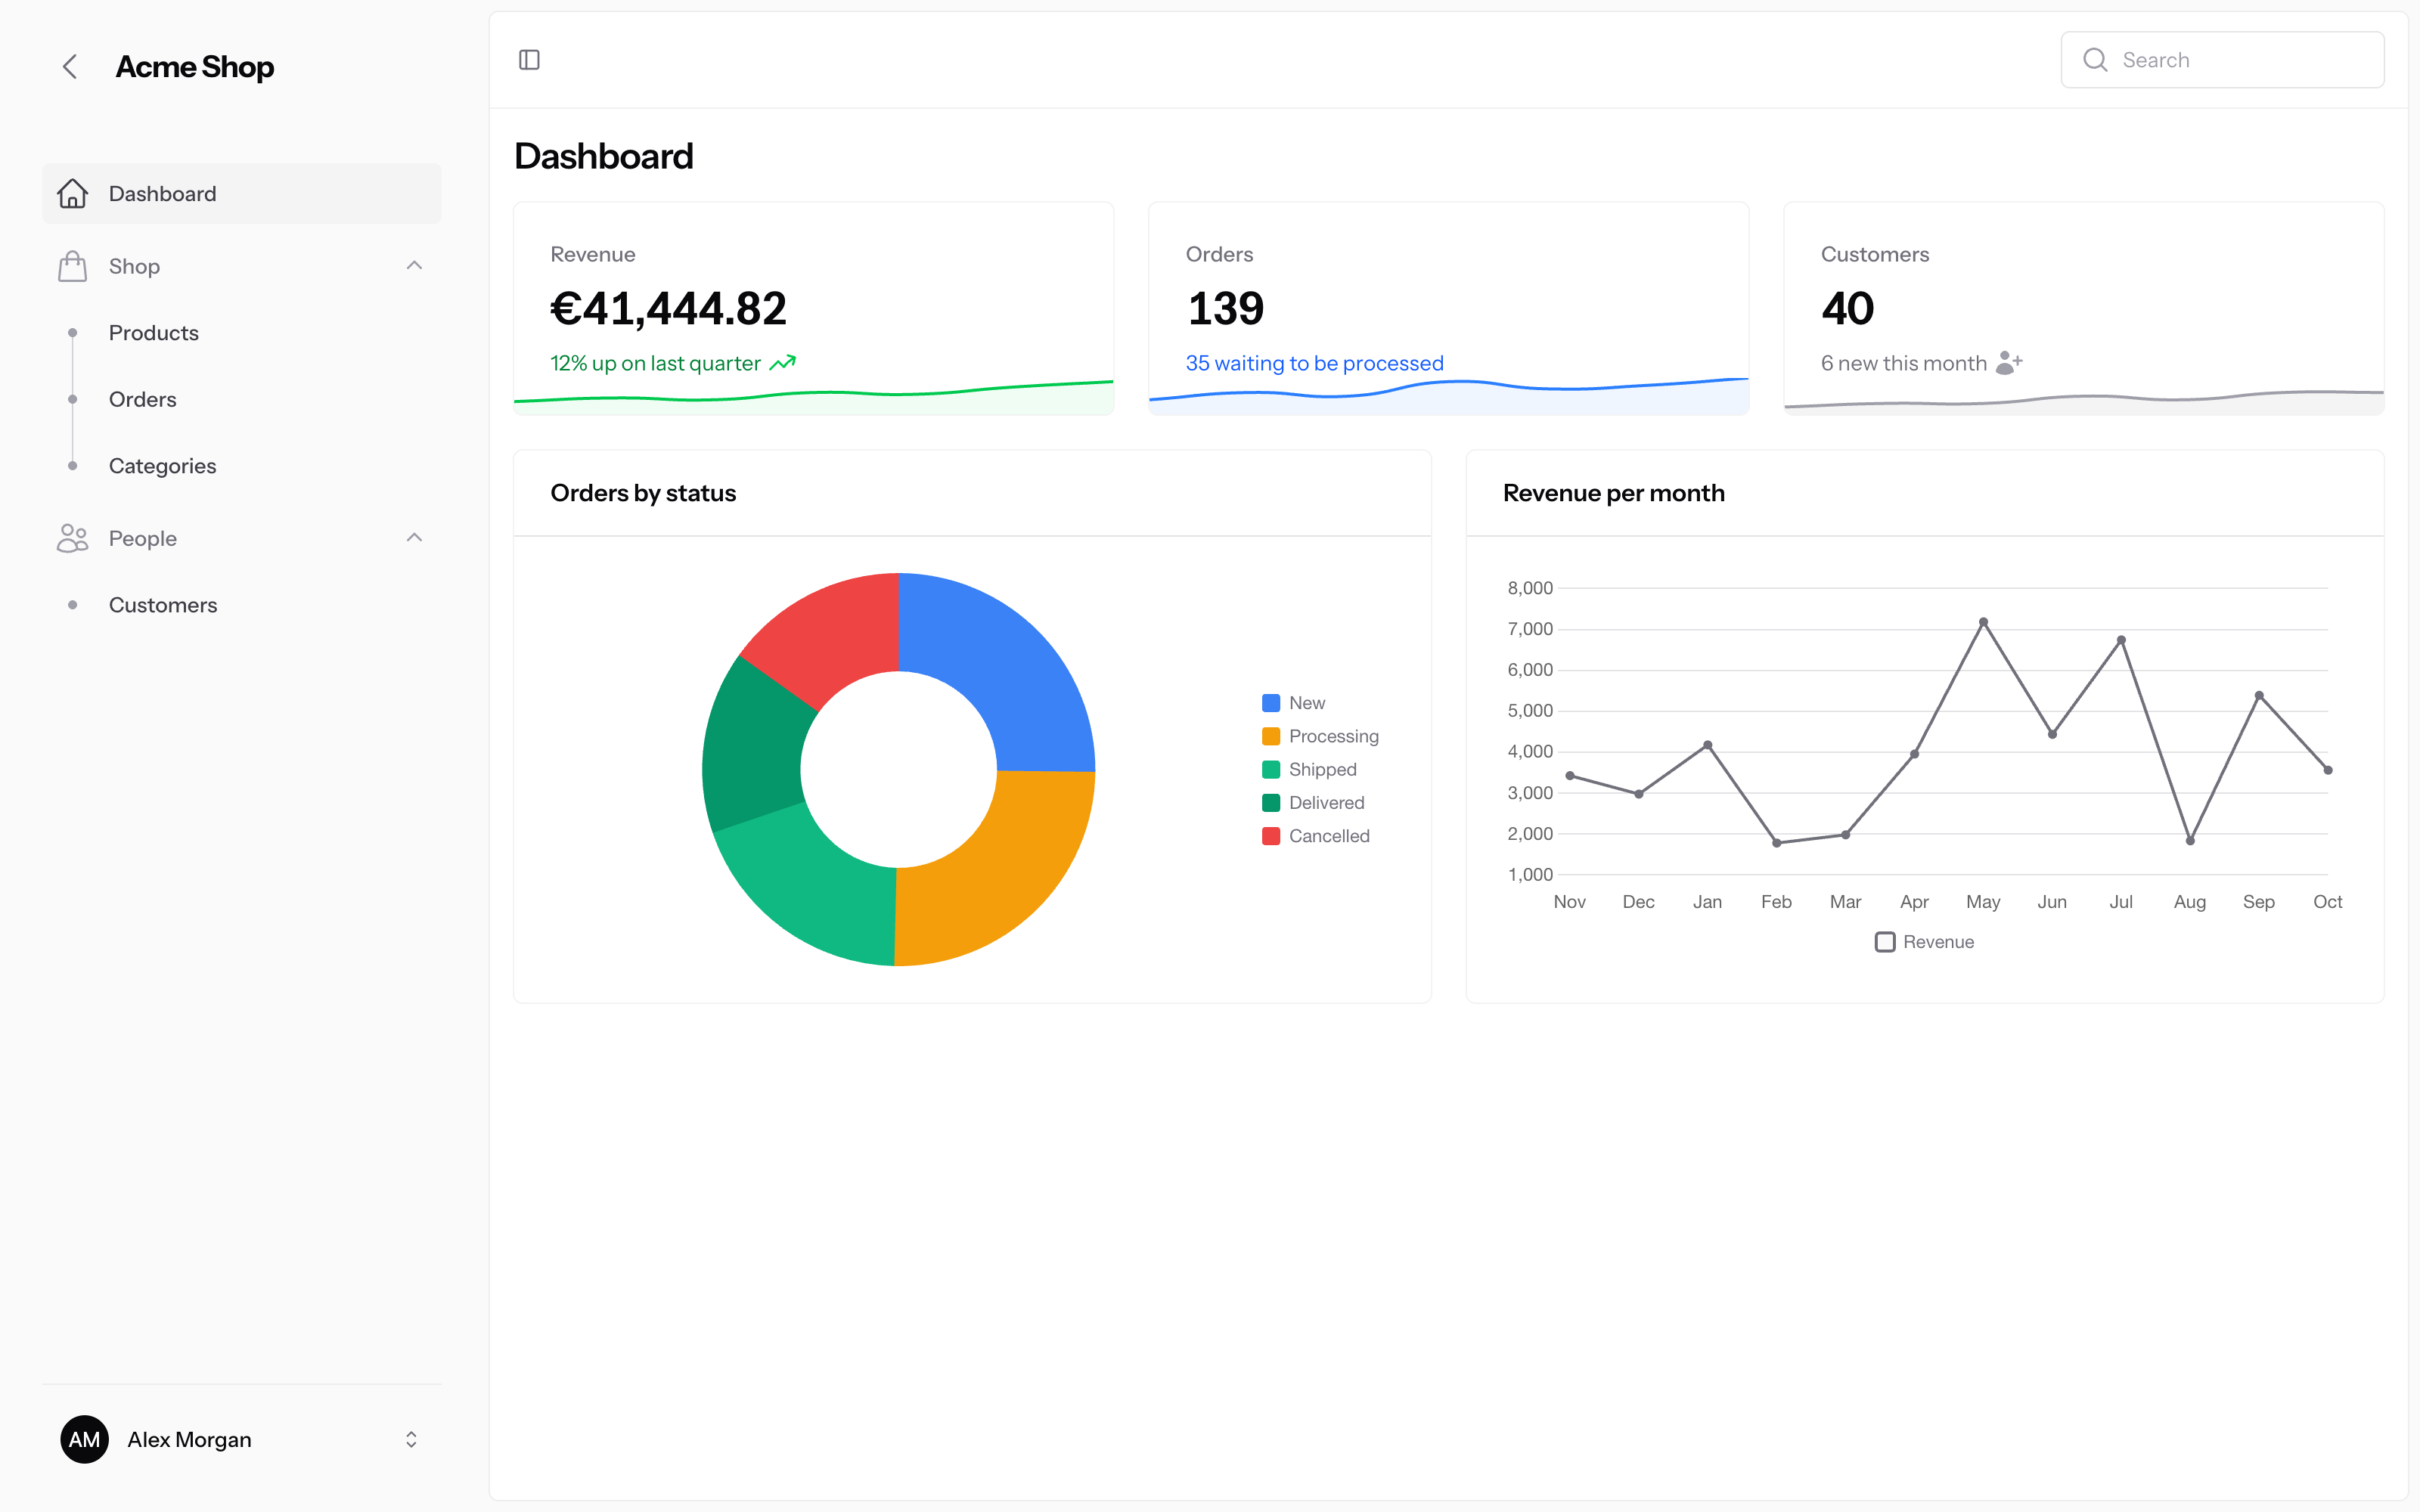
Task: Click '35 waiting to be processed' link
Action: (x=1314, y=363)
